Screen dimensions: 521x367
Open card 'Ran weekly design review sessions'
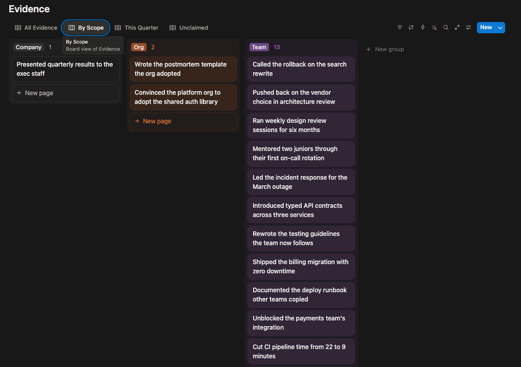[x=301, y=125]
